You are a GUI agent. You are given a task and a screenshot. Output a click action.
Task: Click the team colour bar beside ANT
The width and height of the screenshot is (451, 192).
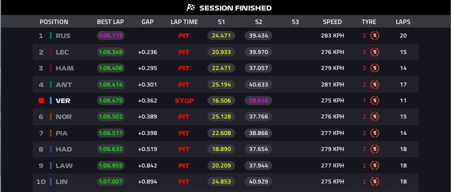pyautogui.click(x=51, y=84)
